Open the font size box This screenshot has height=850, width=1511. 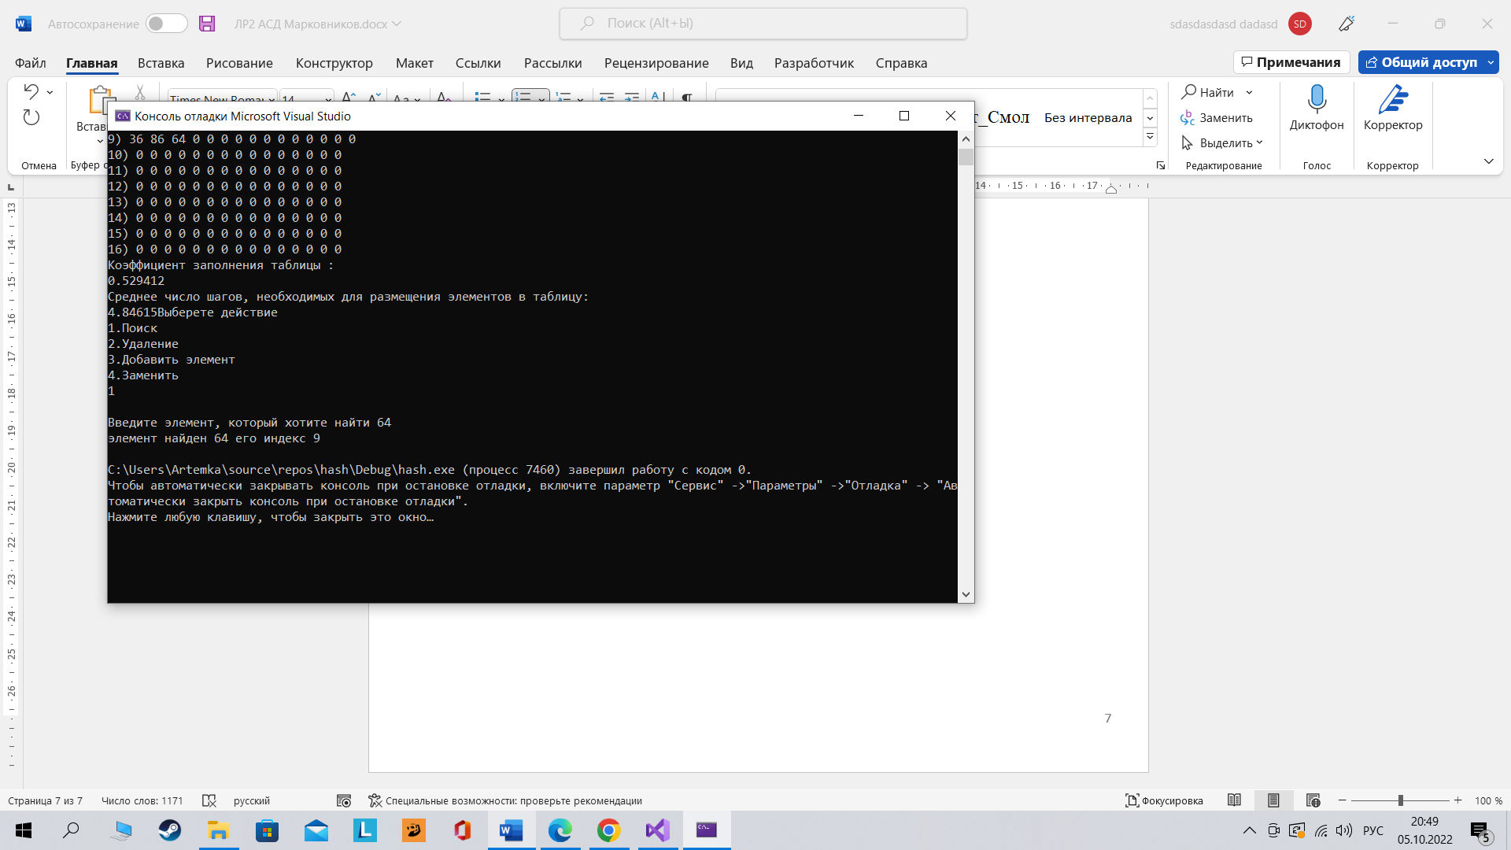pos(302,98)
